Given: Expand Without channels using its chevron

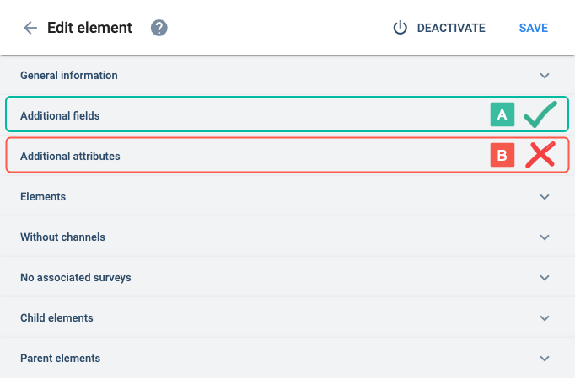Looking at the screenshot, I should pos(545,237).
